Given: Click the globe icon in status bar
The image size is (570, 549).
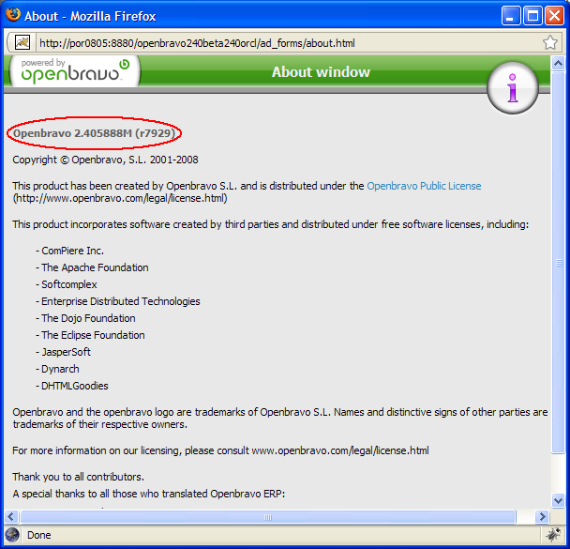Looking at the screenshot, I should [12, 535].
